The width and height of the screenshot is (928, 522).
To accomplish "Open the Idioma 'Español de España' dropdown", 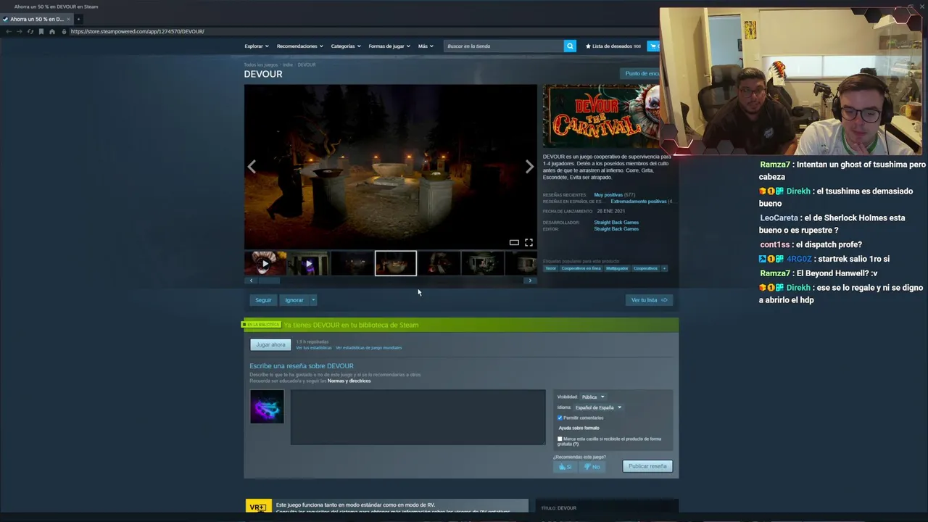I will [x=597, y=407].
